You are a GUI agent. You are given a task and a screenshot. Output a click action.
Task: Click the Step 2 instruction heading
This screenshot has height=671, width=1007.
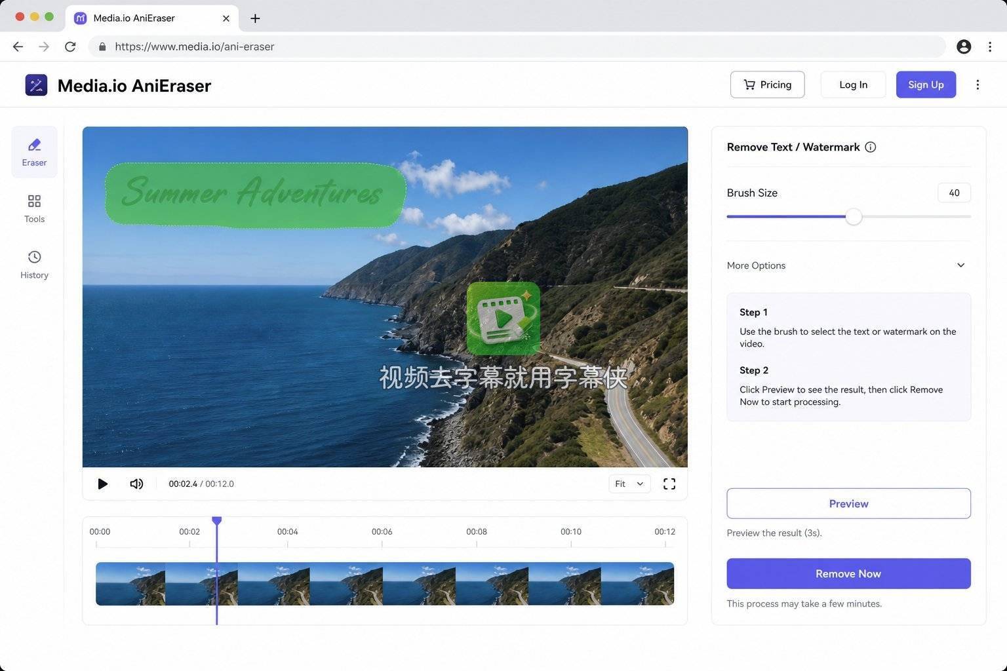[x=754, y=370]
